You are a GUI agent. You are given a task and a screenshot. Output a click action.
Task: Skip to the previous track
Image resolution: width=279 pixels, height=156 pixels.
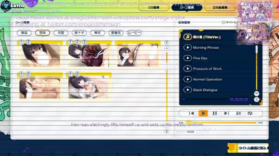191,113
